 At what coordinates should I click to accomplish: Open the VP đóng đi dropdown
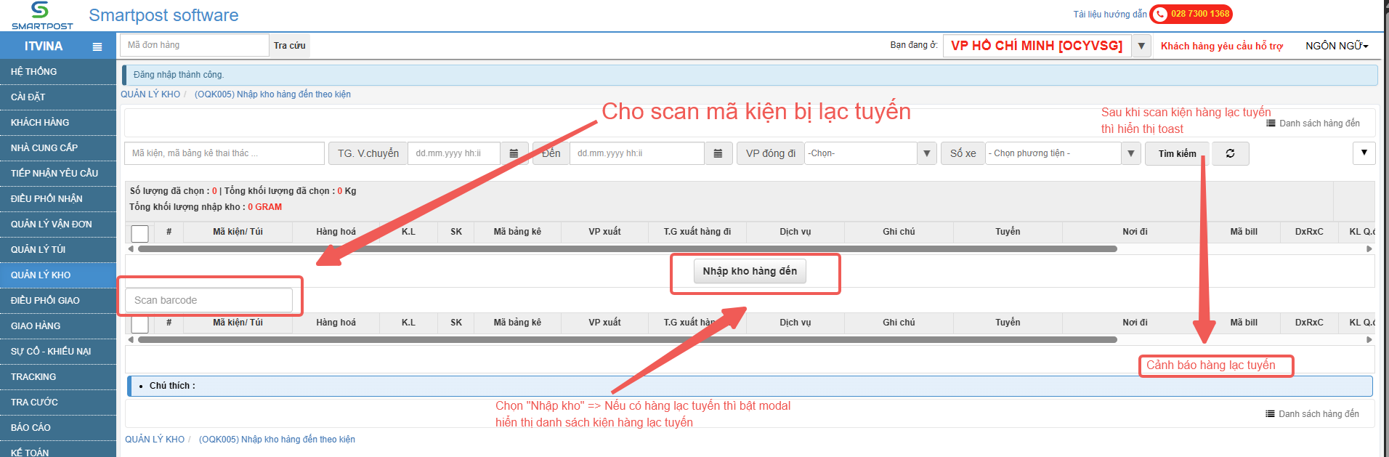926,153
